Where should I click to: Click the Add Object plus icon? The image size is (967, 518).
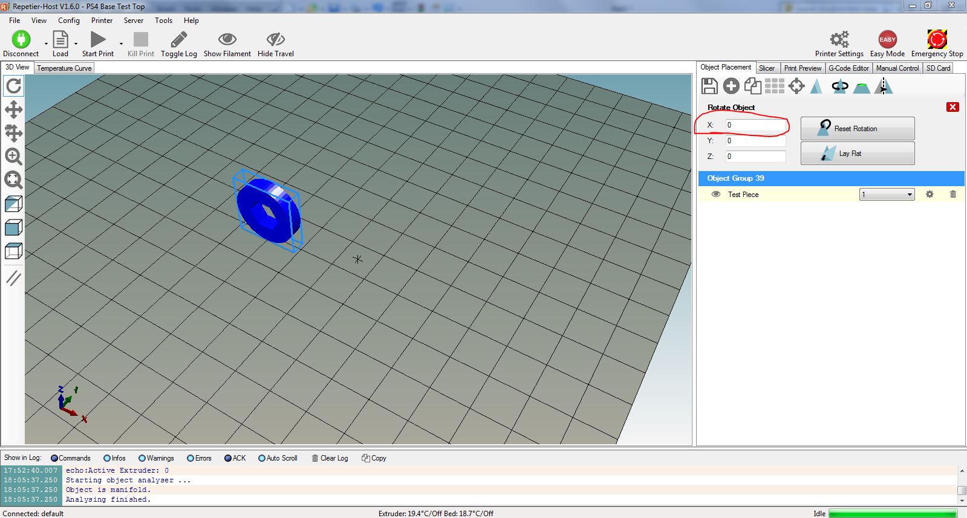click(x=731, y=86)
